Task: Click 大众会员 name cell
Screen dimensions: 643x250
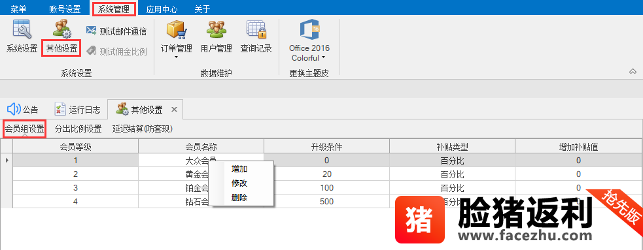Action: 201,160
